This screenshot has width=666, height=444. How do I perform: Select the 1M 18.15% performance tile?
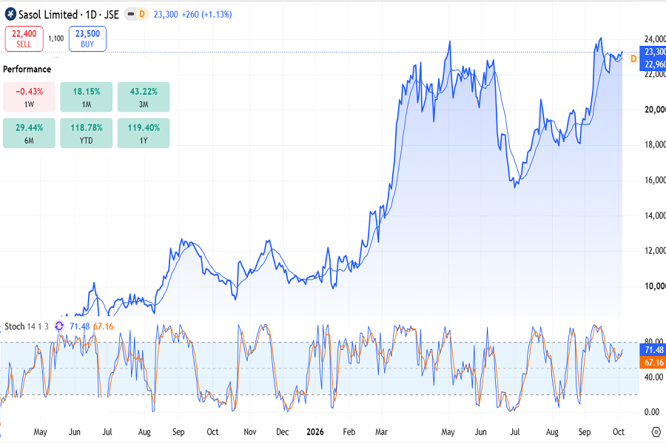tap(87, 97)
